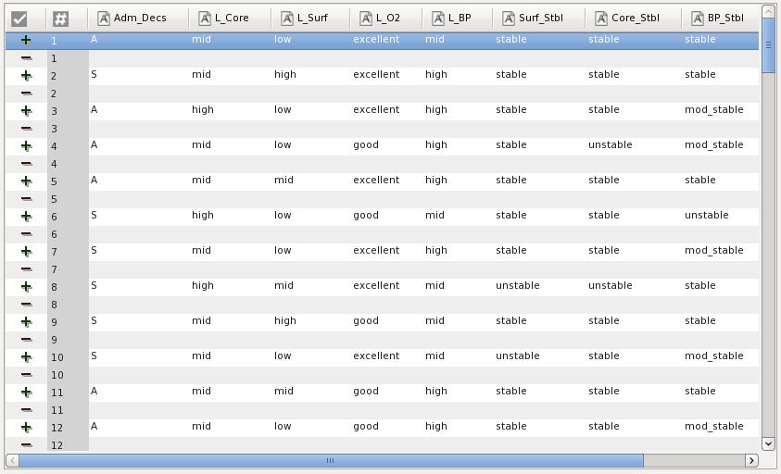Click red minus icon under row 5
The height and width of the screenshot is (474, 781).
pos(27,199)
